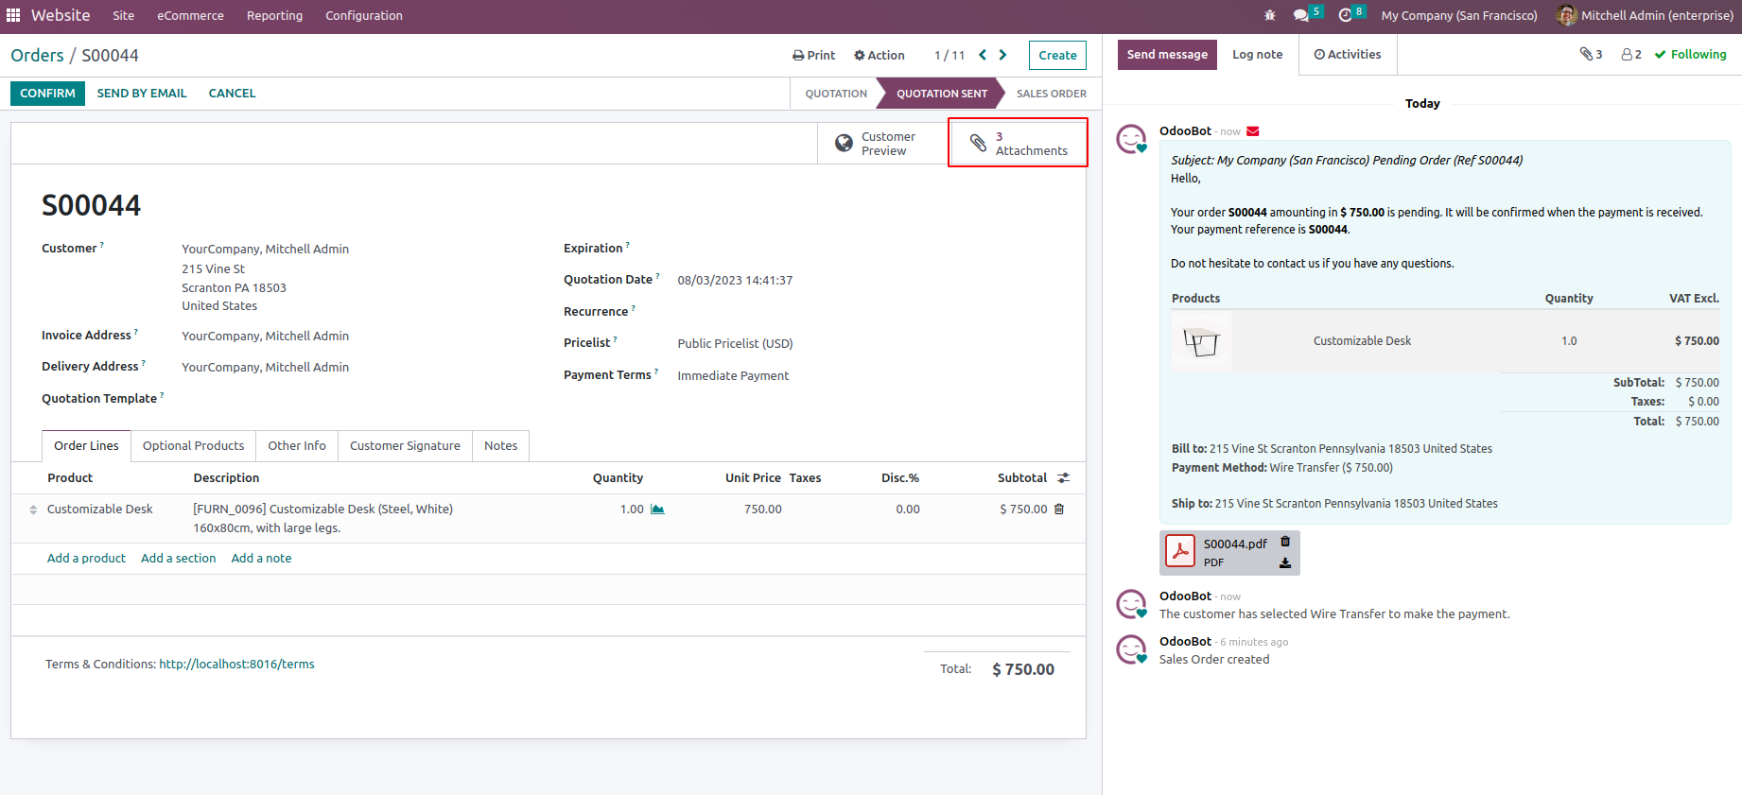The width and height of the screenshot is (1742, 795).
Task: Expand the Action dropdown menu
Action: pyautogui.click(x=879, y=55)
